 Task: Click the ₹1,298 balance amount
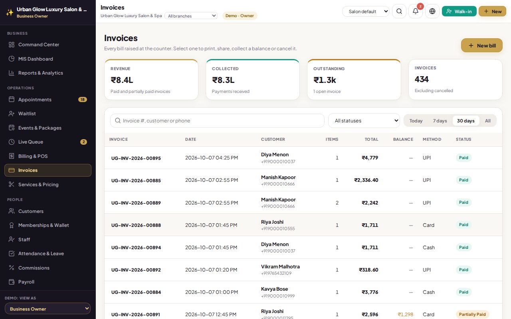click(x=406, y=314)
